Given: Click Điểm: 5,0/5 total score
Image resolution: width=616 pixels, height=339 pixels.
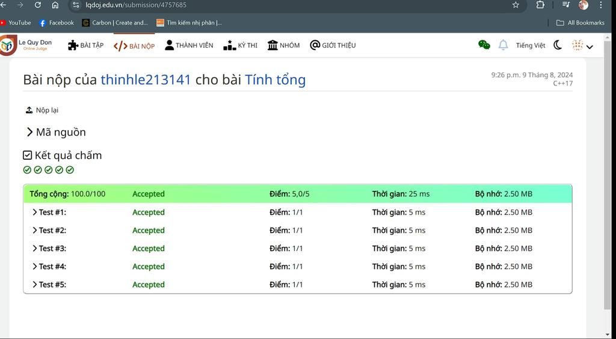Looking at the screenshot, I should 289,194.
